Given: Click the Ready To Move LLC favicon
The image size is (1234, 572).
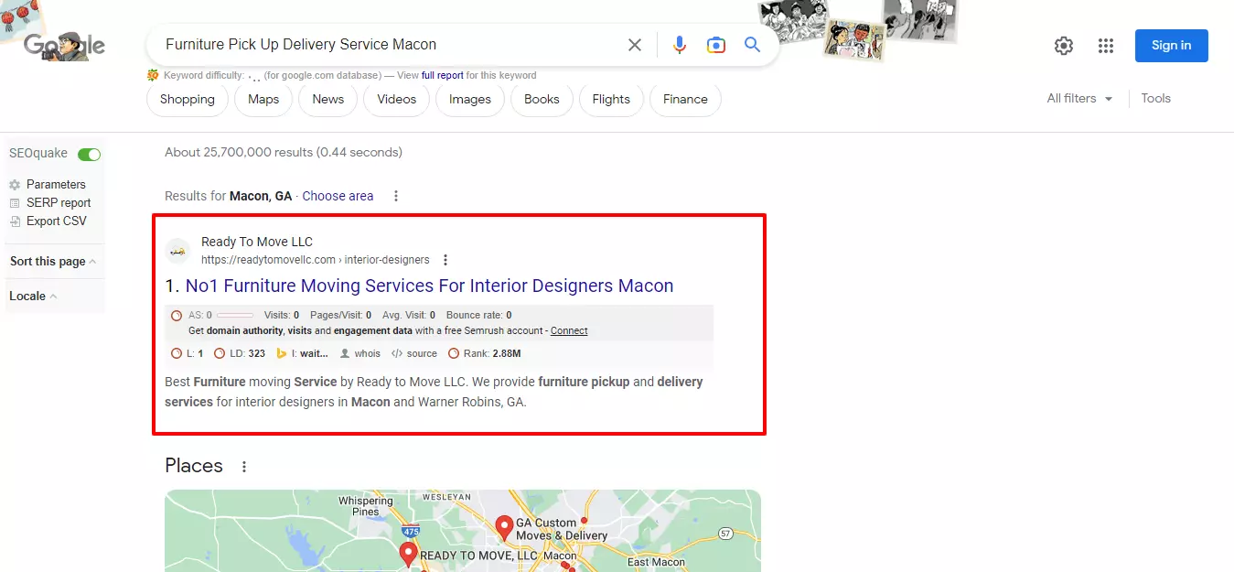Looking at the screenshot, I should (177, 251).
